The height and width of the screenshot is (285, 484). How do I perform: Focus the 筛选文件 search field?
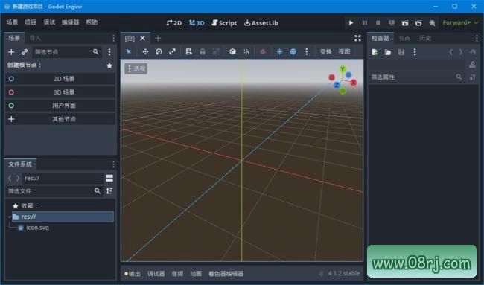54,191
